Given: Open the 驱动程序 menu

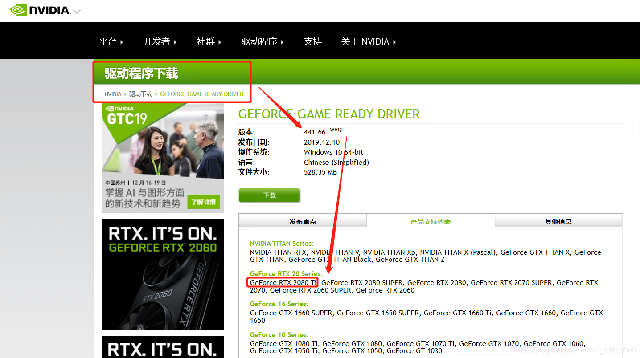Looking at the screenshot, I should pos(263,41).
